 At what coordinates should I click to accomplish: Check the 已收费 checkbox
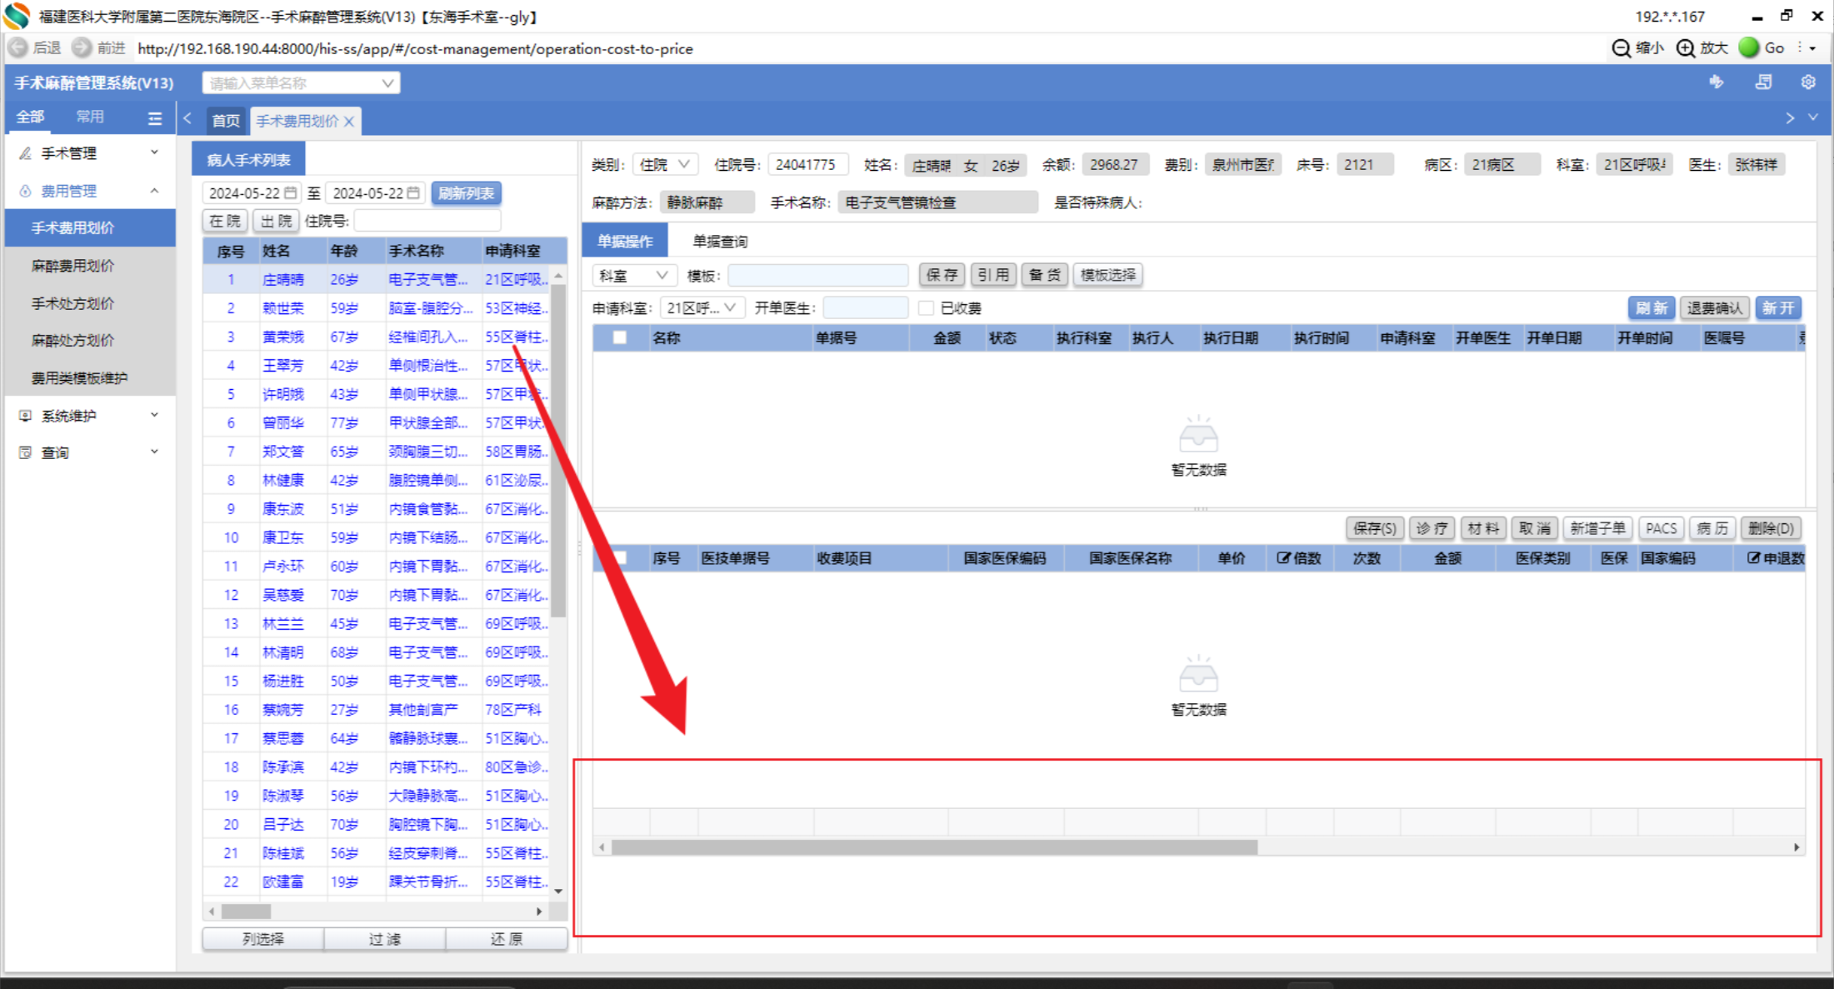(926, 308)
